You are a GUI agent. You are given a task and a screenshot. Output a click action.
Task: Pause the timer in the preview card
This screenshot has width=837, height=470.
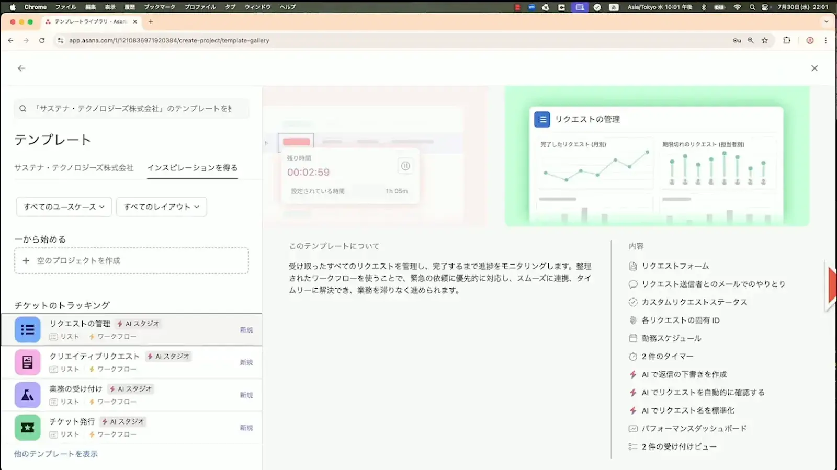pyautogui.click(x=405, y=166)
